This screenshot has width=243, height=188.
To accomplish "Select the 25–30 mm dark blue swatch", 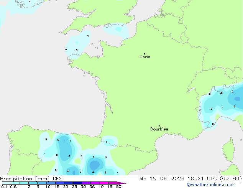I will (x=77, y=183).
